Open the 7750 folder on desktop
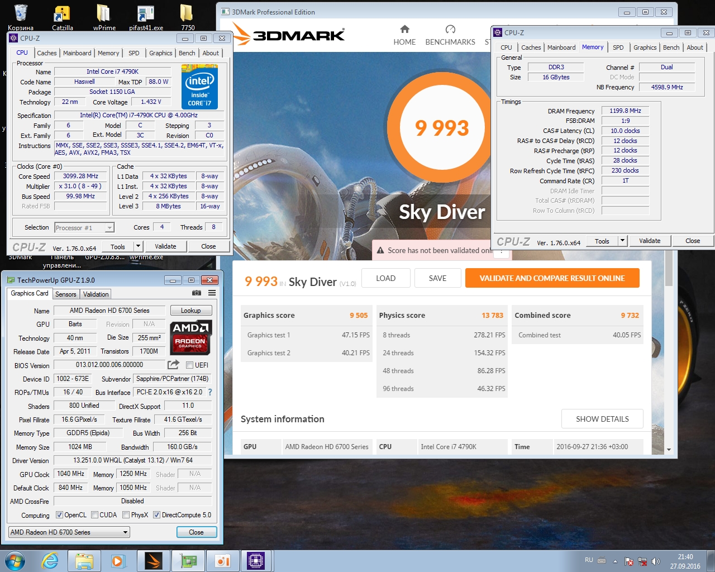The width and height of the screenshot is (715, 572). pos(188,16)
